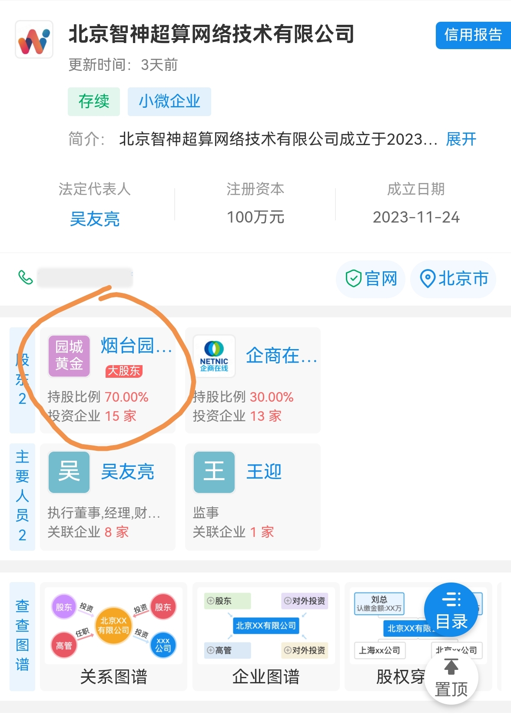Tap 关联企业 8 家 for 吴友亮
Viewport: 511px width, 719px height.
point(88,532)
